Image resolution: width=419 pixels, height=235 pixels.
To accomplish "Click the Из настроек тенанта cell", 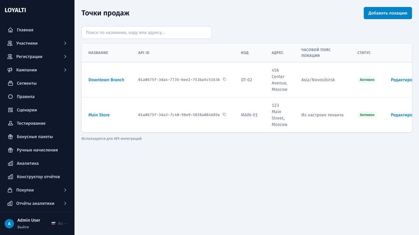I will pos(322,115).
